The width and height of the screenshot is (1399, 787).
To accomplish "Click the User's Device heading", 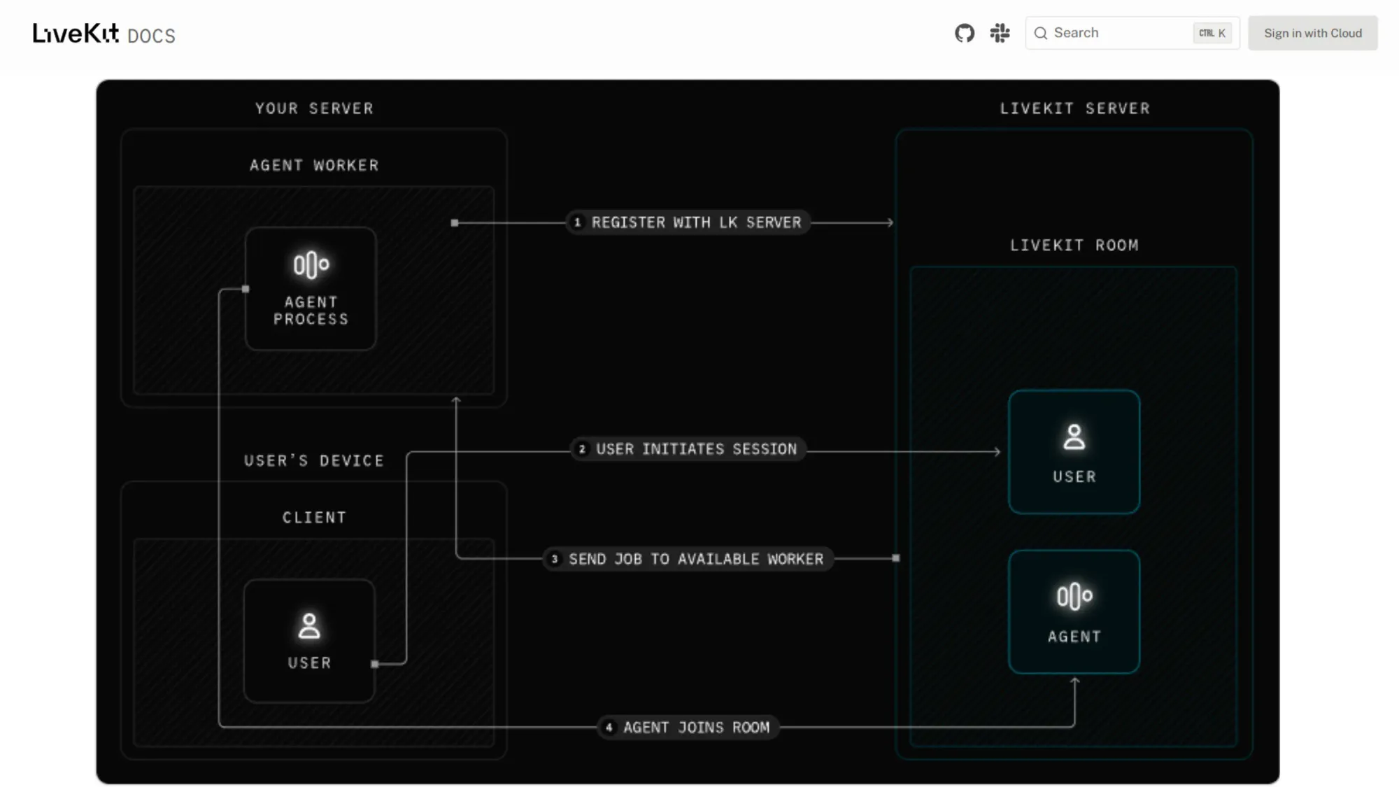I will click(314, 461).
